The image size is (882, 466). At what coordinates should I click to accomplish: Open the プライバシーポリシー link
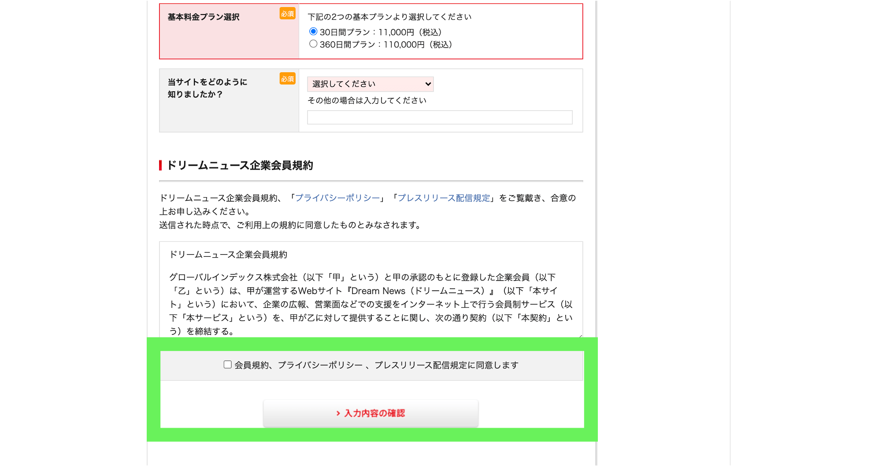337,198
